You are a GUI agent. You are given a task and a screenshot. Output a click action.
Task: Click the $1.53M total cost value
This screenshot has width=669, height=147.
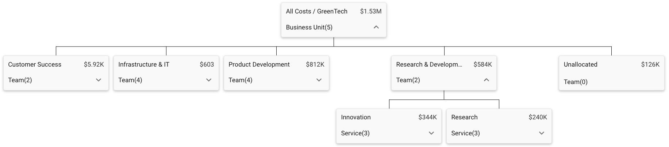coord(370,11)
